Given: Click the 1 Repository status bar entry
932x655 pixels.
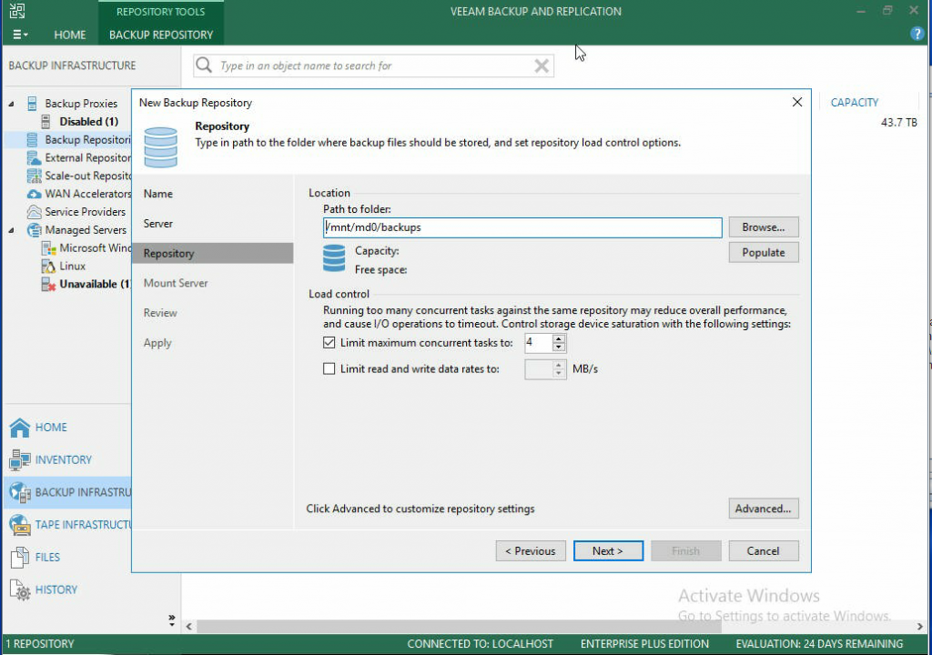Looking at the screenshot, I should [x=40, y=644].
